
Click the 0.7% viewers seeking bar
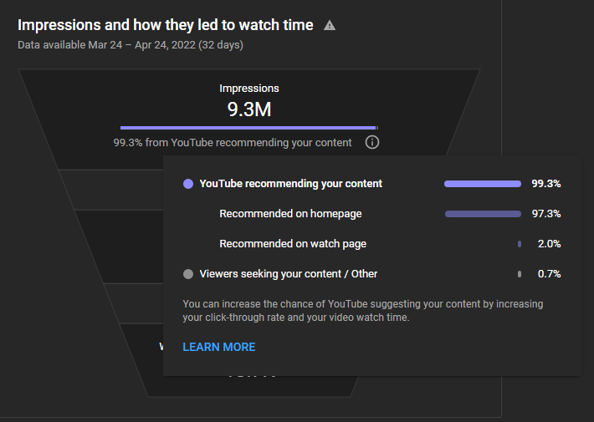click(x=520, y=274)
